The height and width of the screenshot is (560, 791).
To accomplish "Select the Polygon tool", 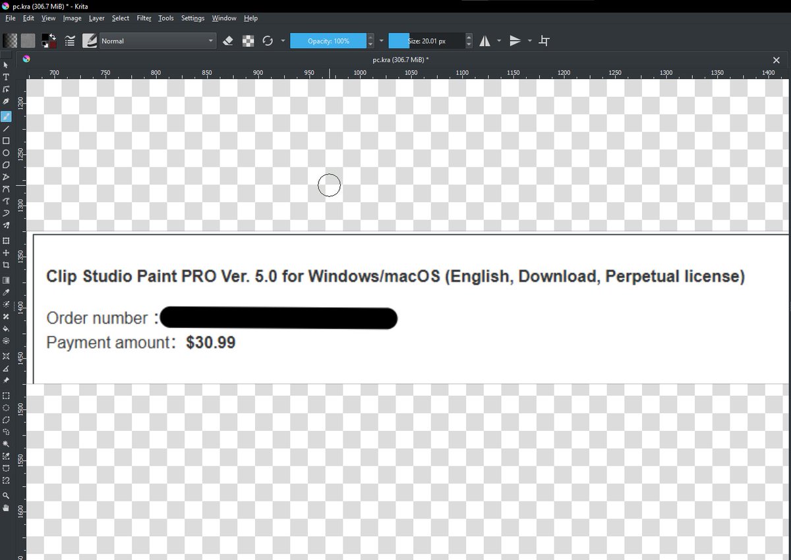I will [x=6, y=165].
